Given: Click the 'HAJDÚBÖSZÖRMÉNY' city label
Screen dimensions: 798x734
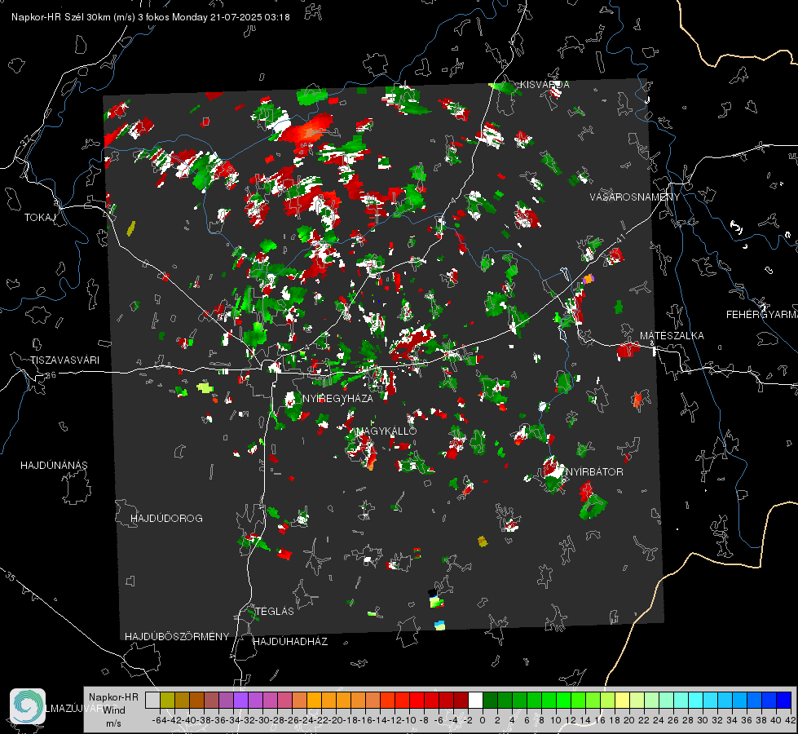Looking at the screenshot, I should pos(177,636).
